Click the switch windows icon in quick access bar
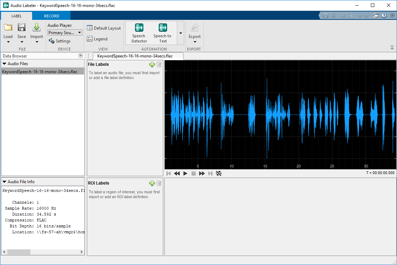Screen dimensions: 397x265 [x=376, y=16]
